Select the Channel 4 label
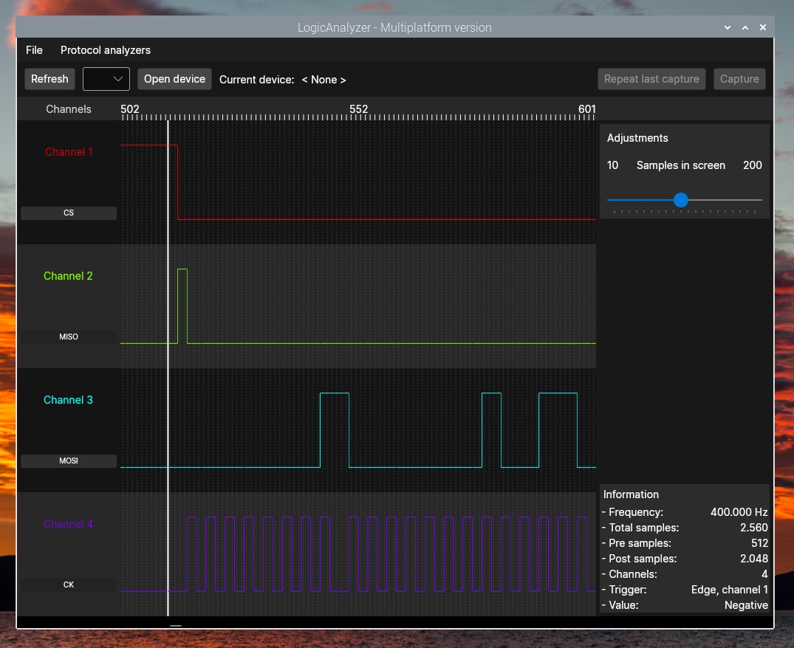Viewport: 794px width, 648px height. [69, 524]
